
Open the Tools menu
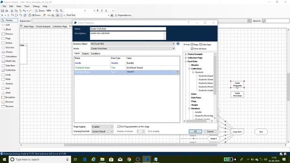[27, 6]
